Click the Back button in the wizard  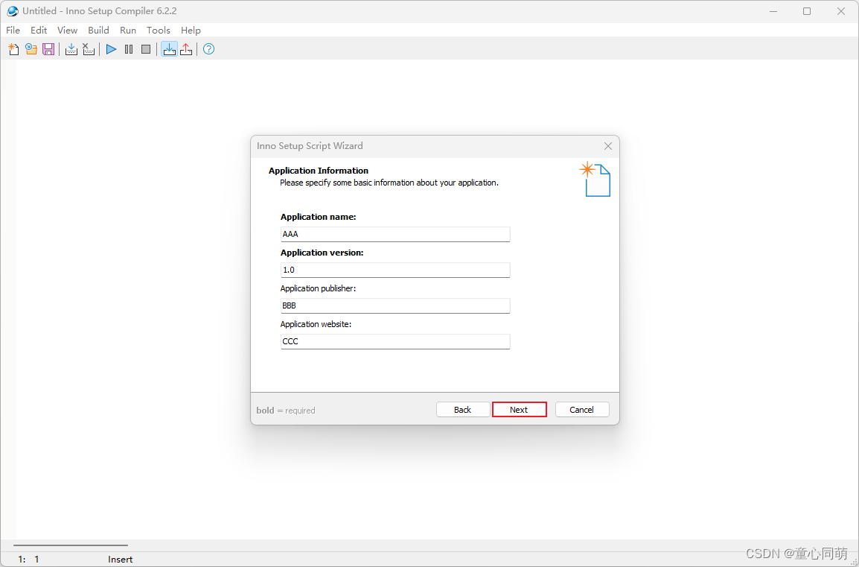coord(463,410)
